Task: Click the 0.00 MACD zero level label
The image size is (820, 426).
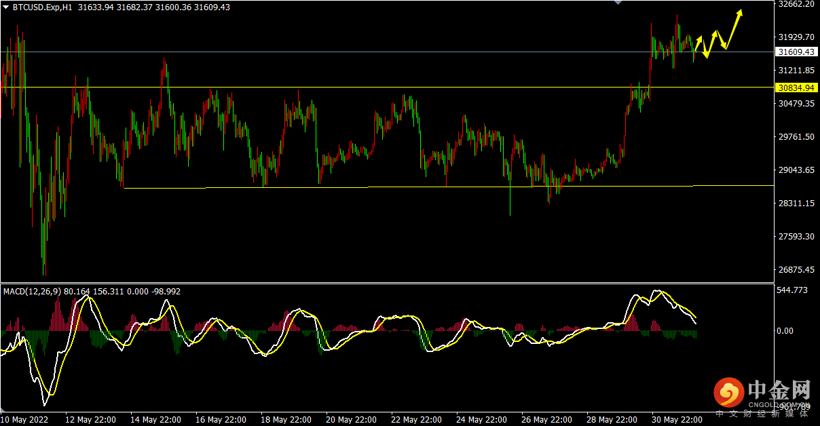Action: click(785, 331)
